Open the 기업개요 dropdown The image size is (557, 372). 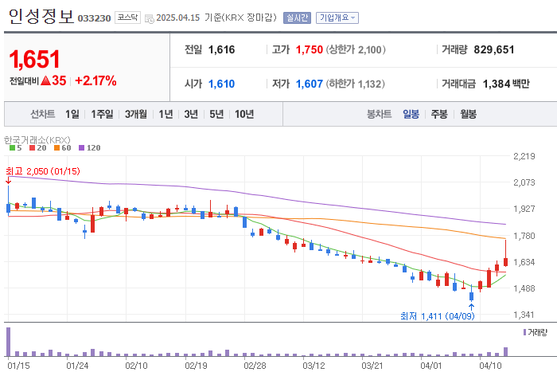pyautogui.click(x=337, y=18)
